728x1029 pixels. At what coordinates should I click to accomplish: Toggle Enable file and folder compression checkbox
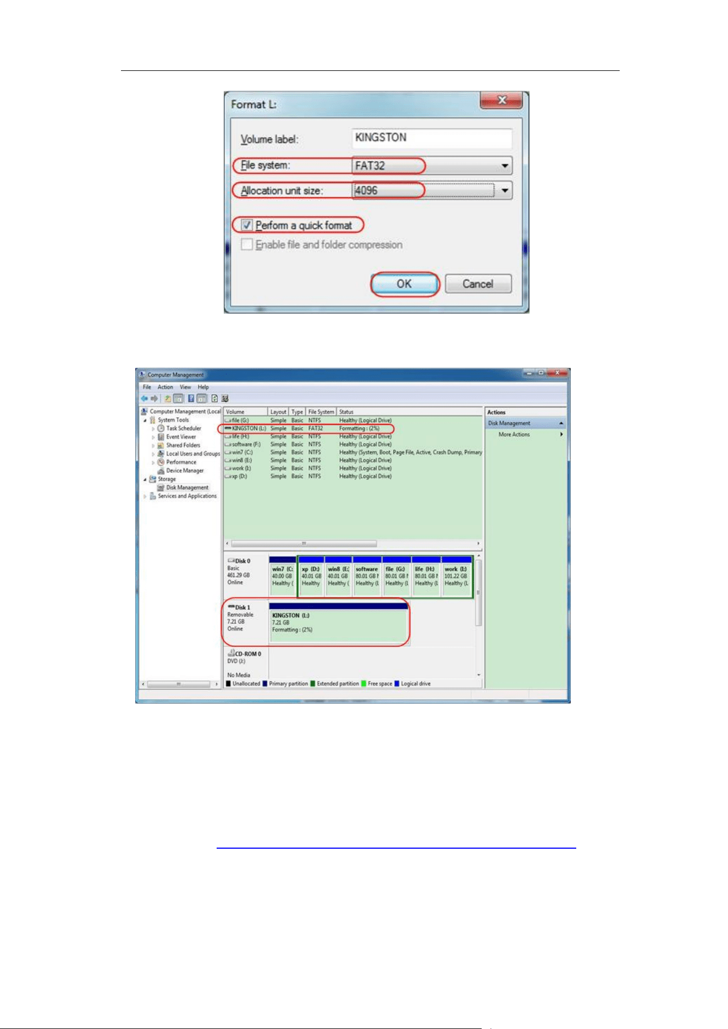pos(247,245)
